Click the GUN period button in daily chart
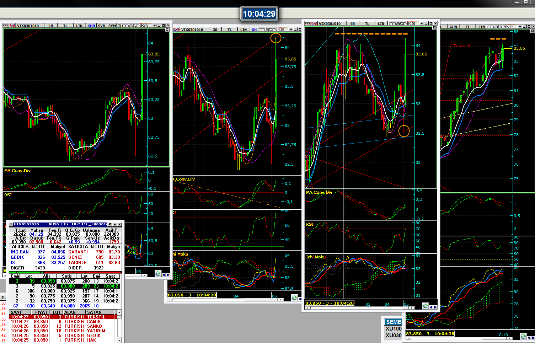The height and width of the screenshot is (343, 535). click(453, 27)
